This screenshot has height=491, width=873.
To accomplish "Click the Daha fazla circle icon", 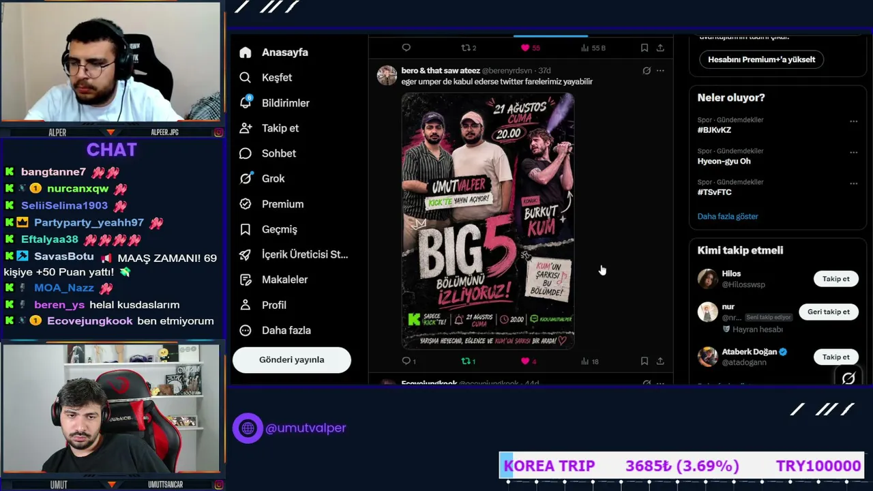I will tap(246, 330).
